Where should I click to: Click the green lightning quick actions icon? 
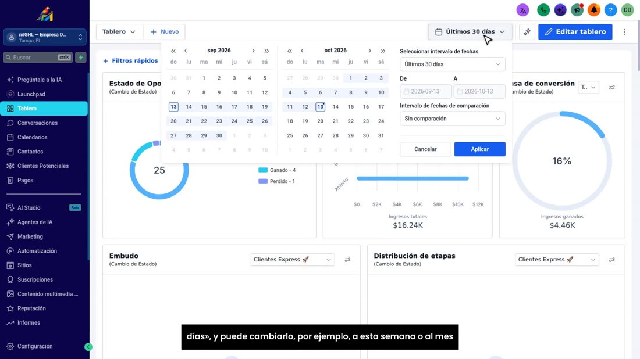pos(81,58)
